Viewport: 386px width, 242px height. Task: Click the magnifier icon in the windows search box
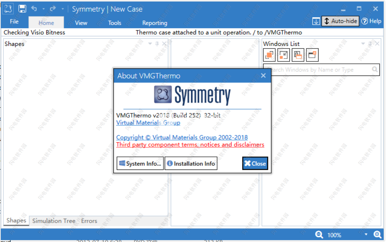click(x=375, y=69)
